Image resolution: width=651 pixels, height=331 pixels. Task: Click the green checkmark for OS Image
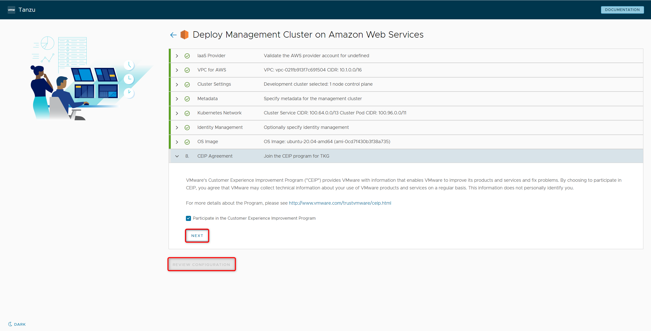tap(187, 142)
